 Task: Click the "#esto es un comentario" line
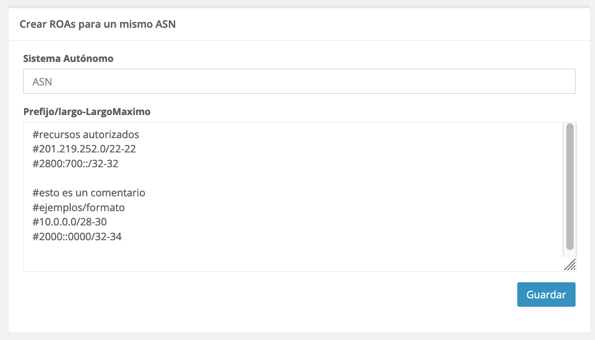[89, 193]
